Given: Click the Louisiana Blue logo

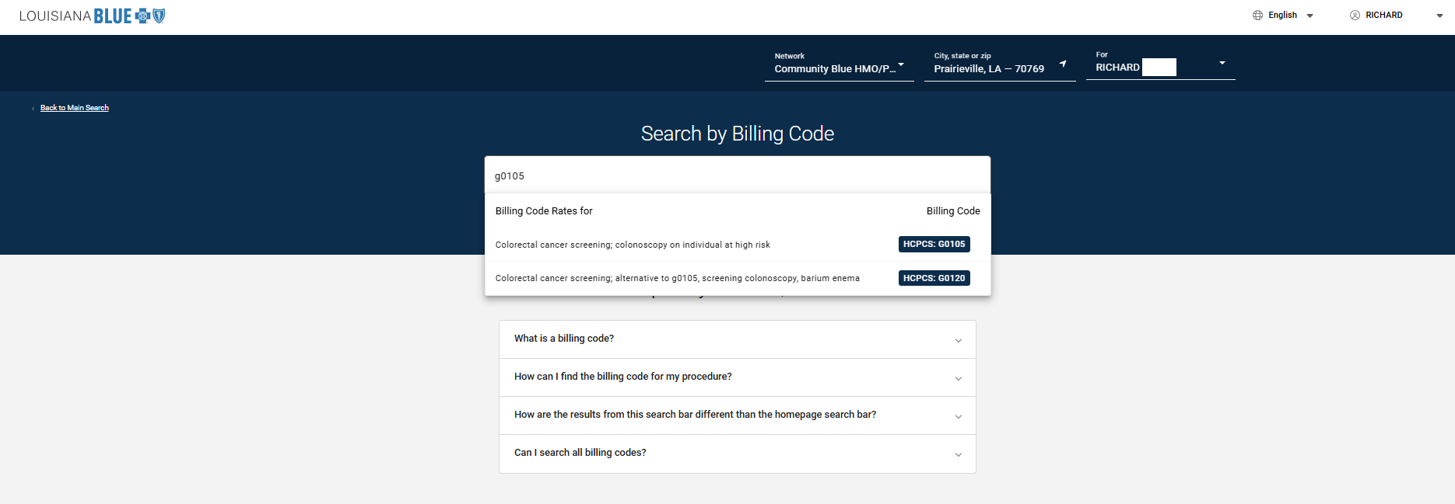Looking at the screenshot, I should (92, 16).
